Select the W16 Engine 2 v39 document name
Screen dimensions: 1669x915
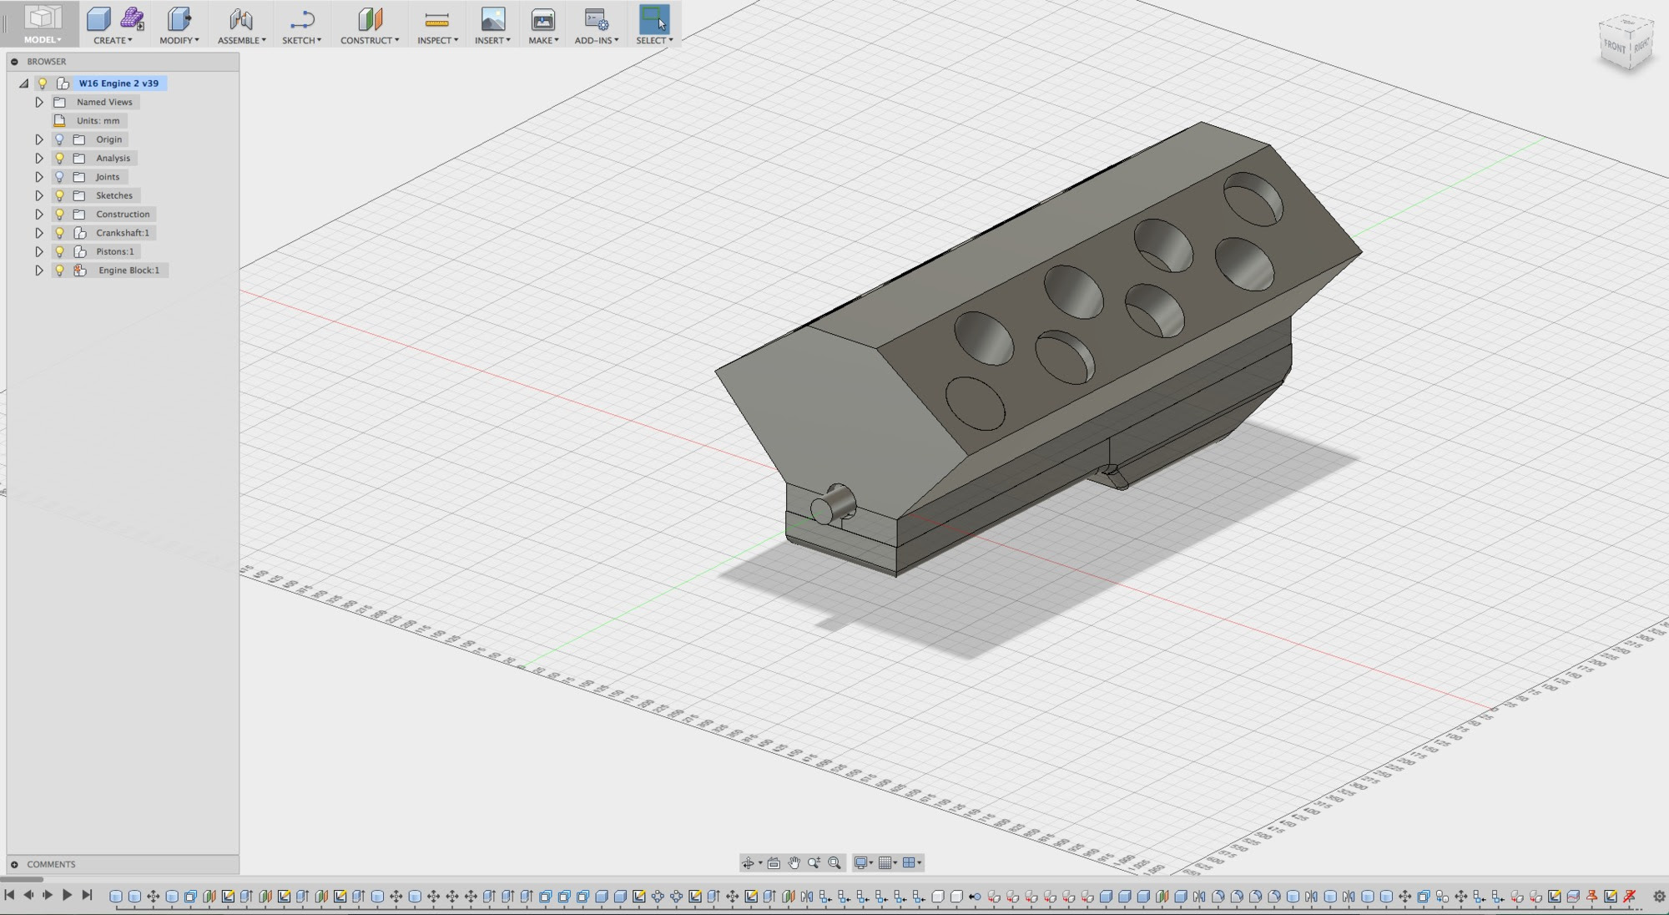118,83
